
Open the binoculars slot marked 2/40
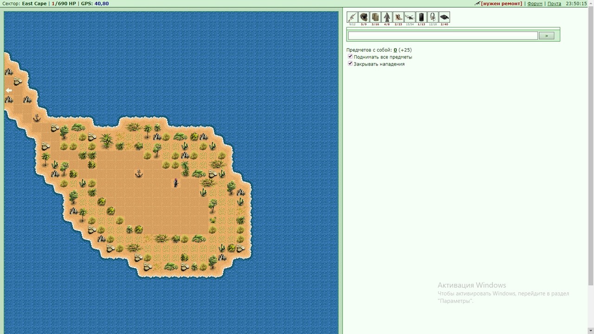(x=444, y=17)
